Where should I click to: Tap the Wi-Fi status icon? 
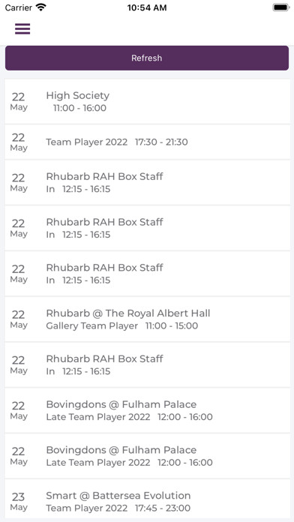[x=41, y=7]
